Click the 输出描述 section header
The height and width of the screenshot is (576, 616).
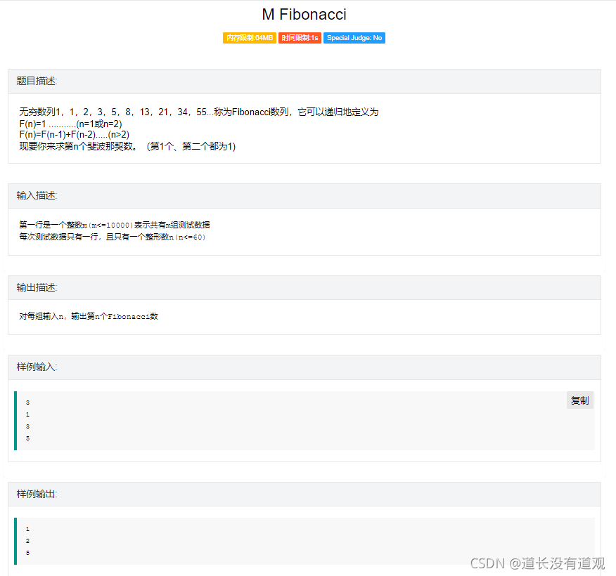(304, 287)
